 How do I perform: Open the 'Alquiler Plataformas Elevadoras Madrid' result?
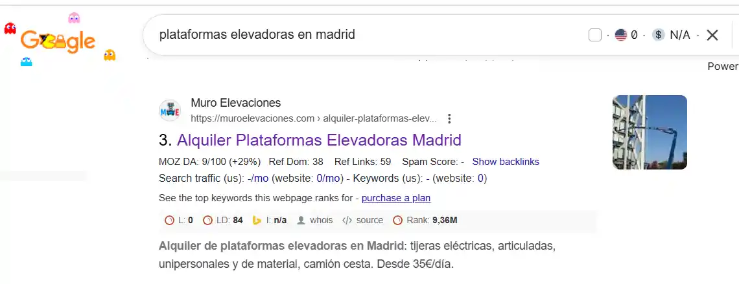pyautogui.click(x=319, y=140)
